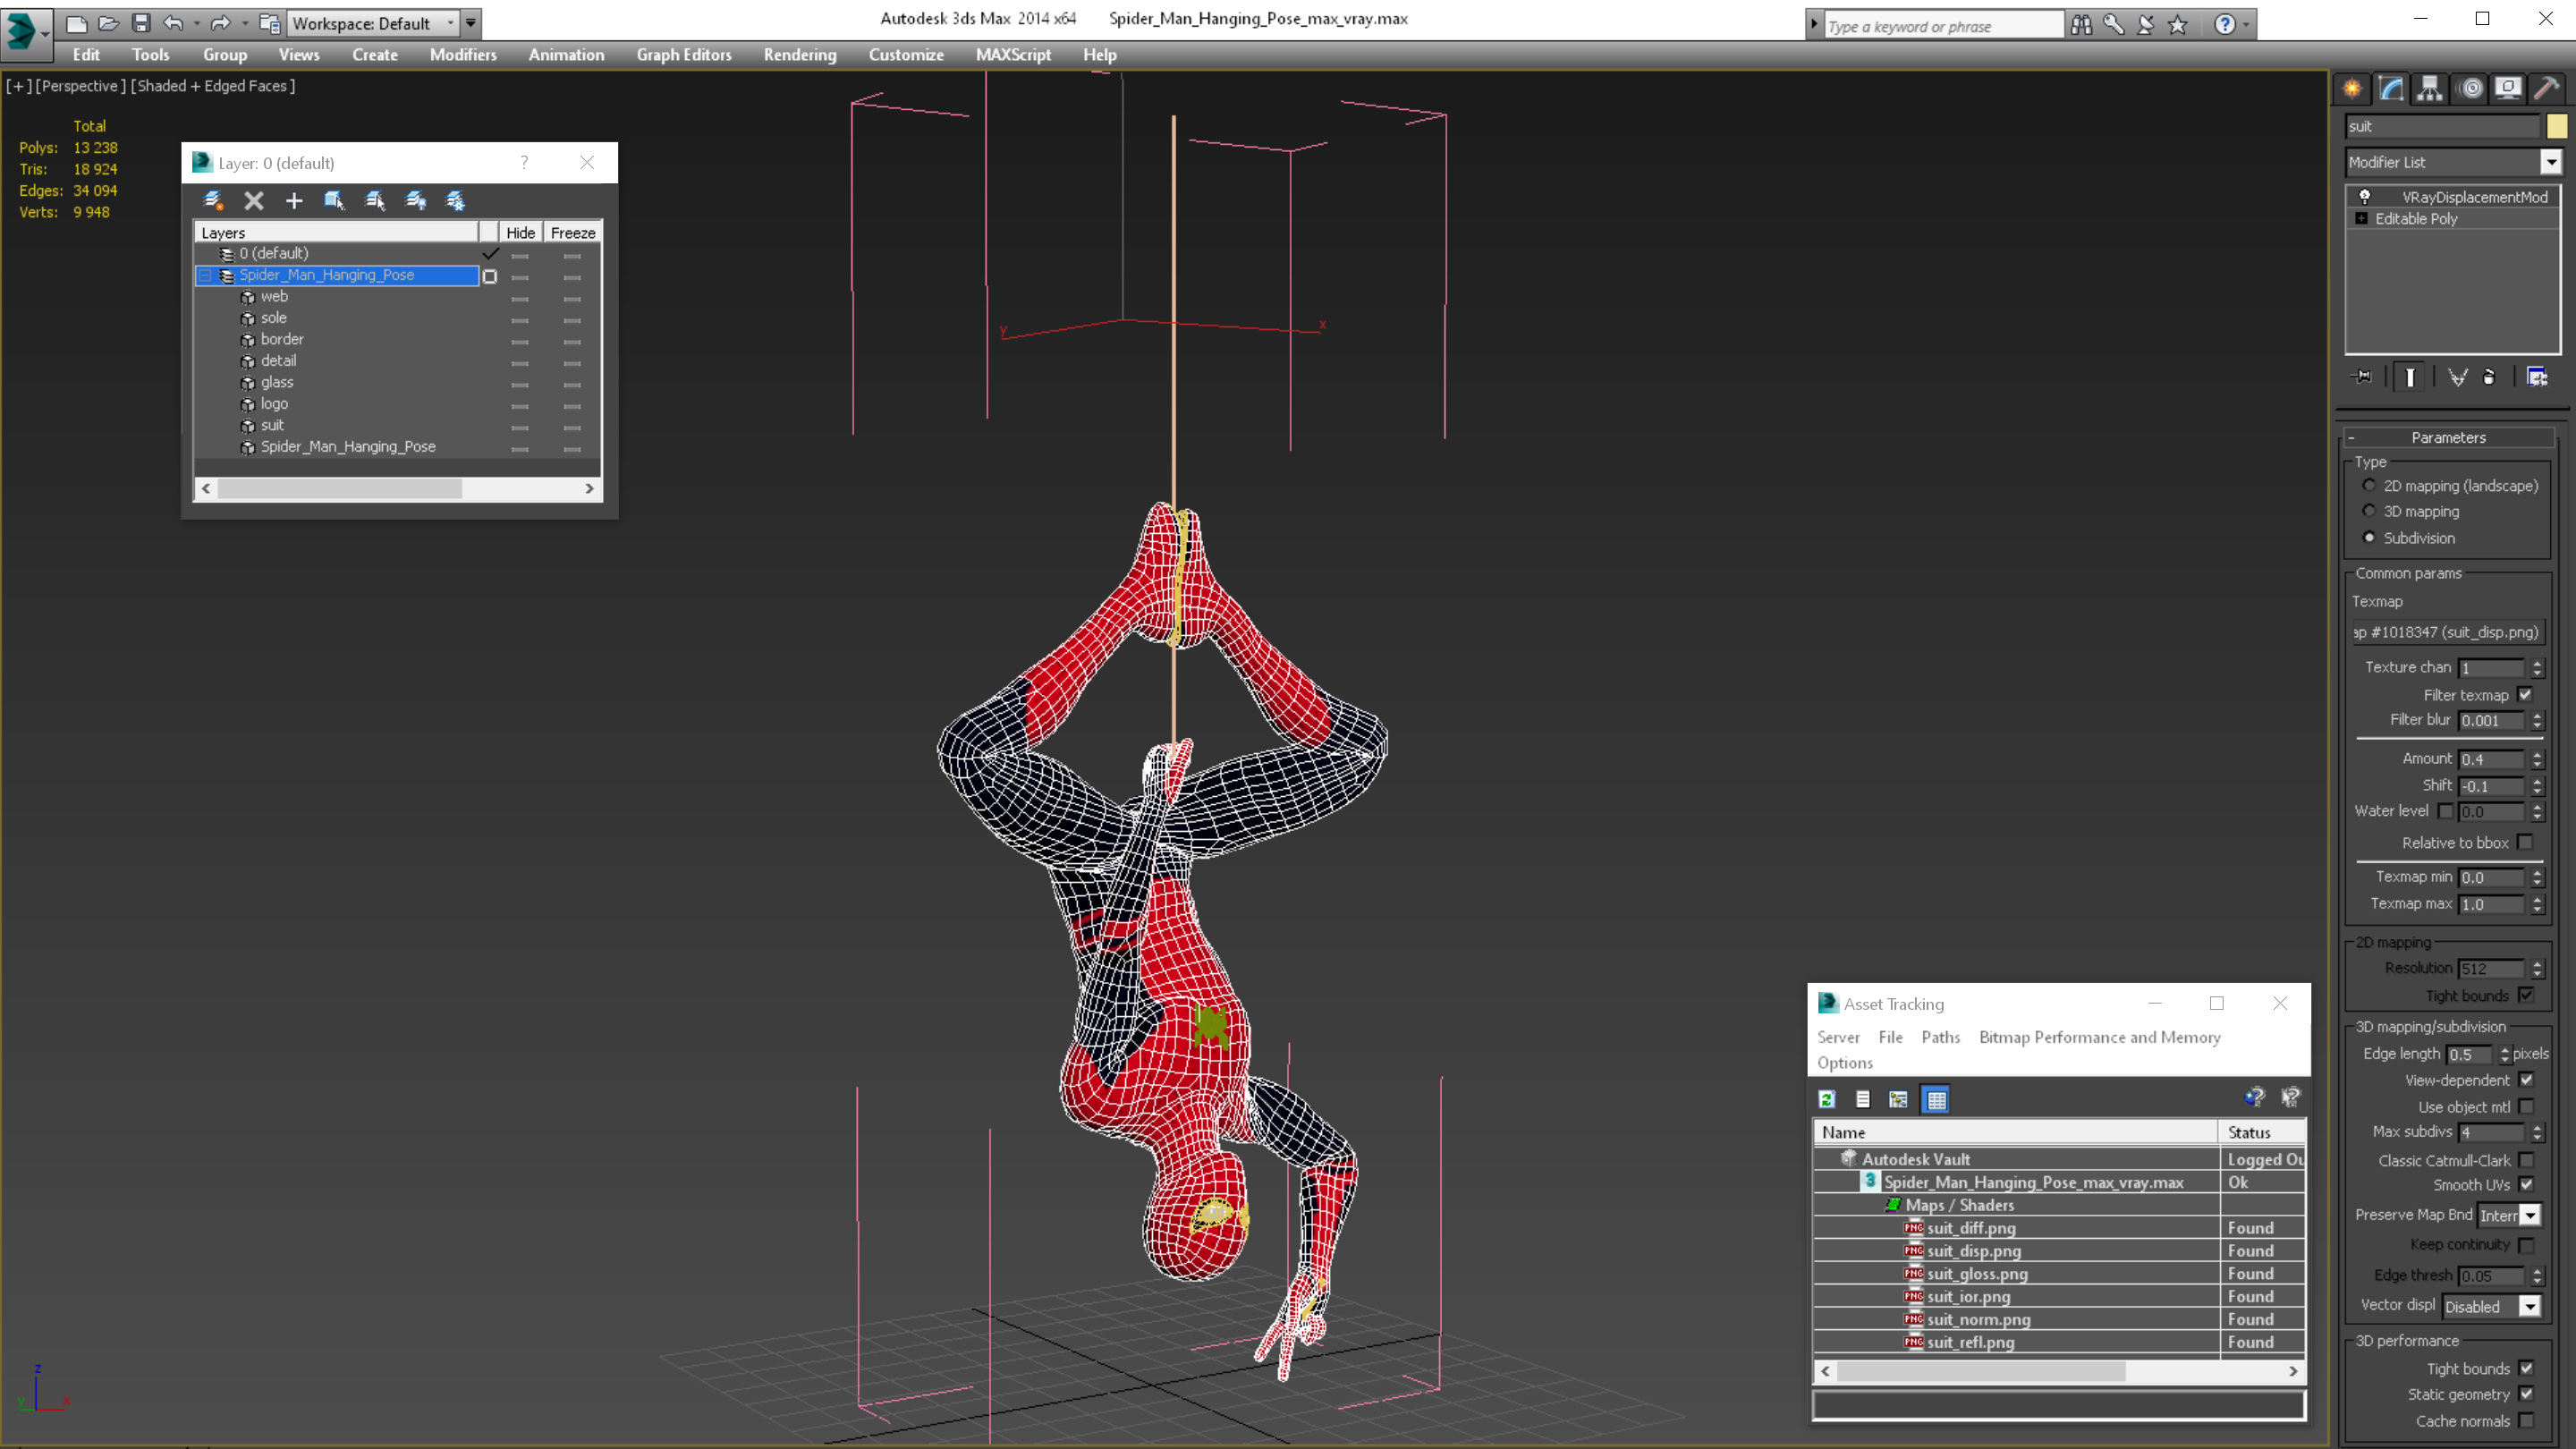Increase Amount spinner value
The height and width of the screenshot is (1449, 2576).
coord(2537,755)
